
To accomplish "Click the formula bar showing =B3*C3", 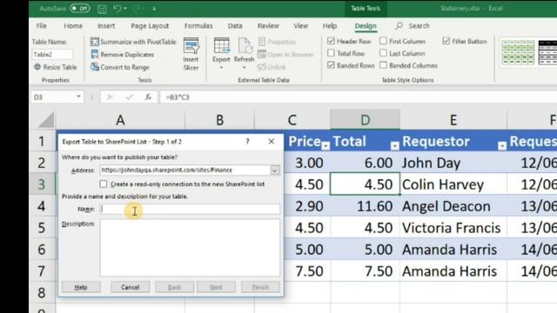I will (x=358, y=97).
